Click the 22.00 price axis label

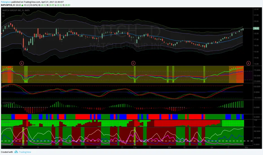(256, 9)
